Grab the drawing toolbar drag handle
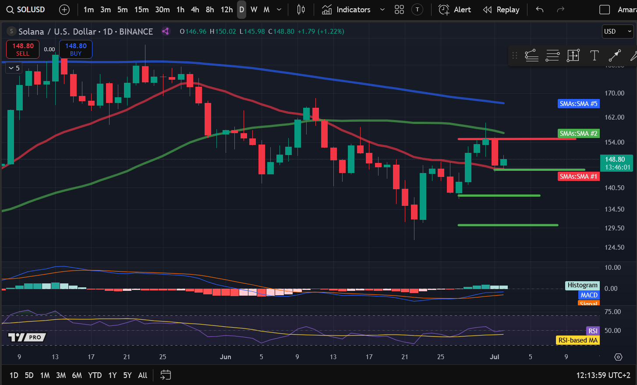This screenshot has height=385, width=637. click(515, 55)
